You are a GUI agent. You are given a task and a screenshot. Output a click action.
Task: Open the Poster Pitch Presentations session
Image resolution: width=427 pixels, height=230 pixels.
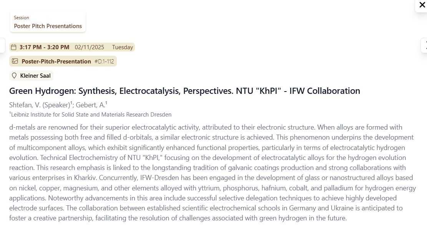(48, 26)
